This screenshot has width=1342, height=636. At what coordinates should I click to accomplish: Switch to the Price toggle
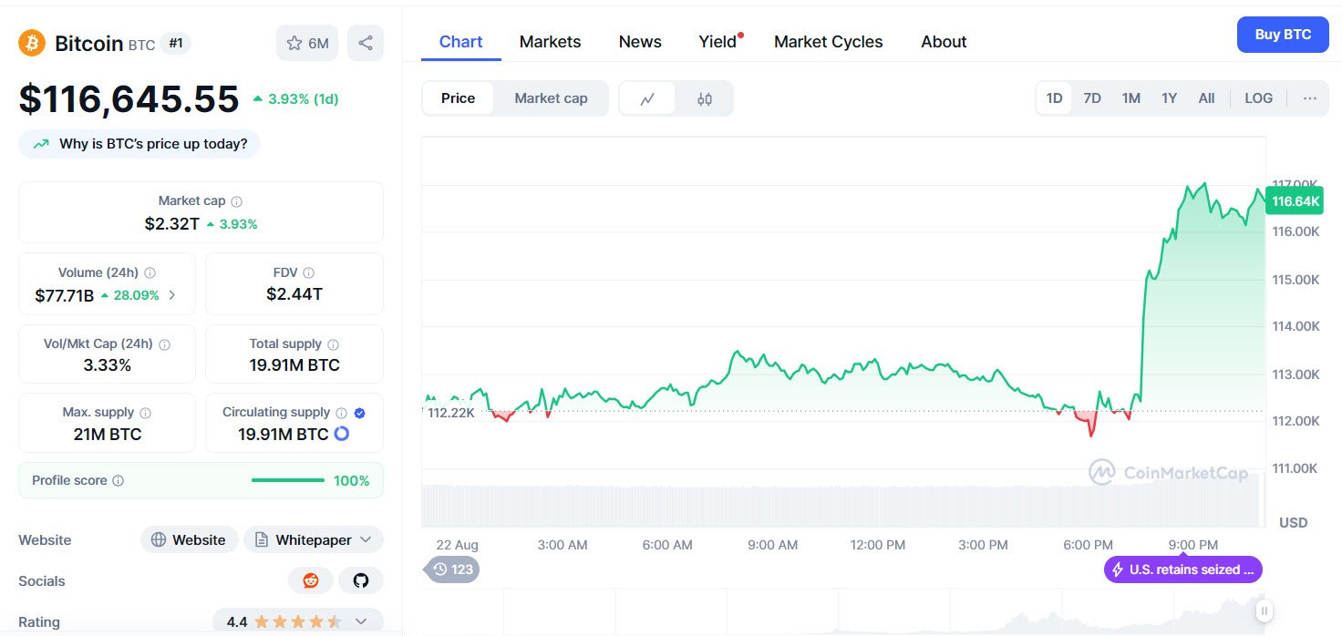coord(458,98)
